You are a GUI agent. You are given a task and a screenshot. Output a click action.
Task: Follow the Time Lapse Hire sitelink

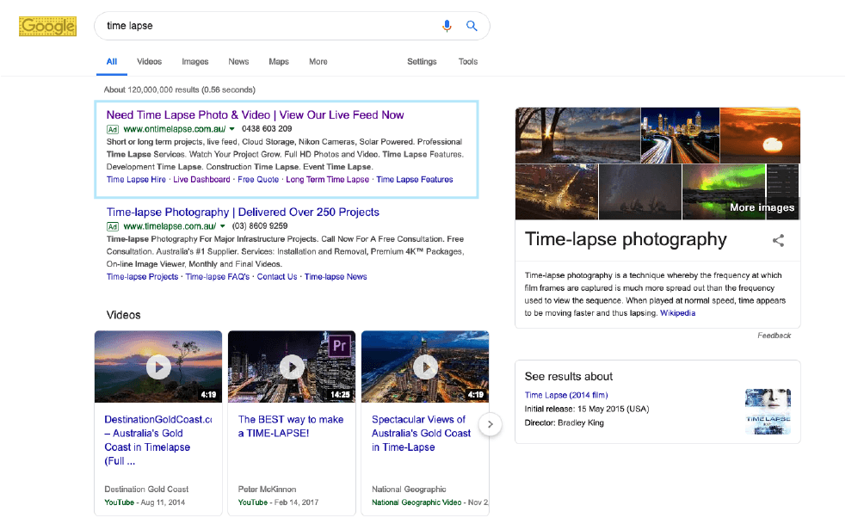click(136, 180)
